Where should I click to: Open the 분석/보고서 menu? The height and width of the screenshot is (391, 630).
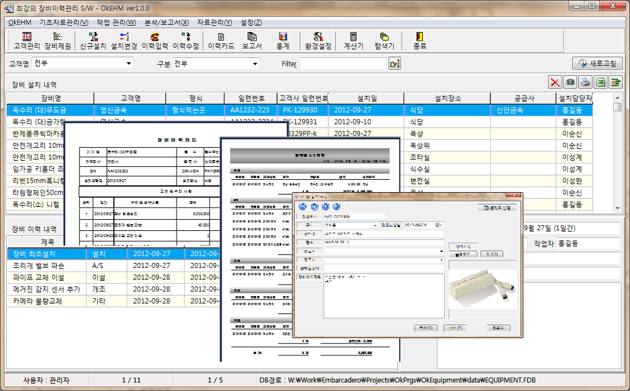(x=166, y=23)
